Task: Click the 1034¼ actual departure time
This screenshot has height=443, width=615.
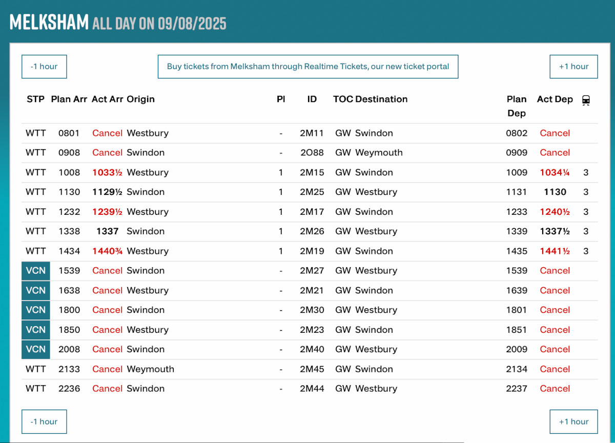Action: tap(555, 173)
